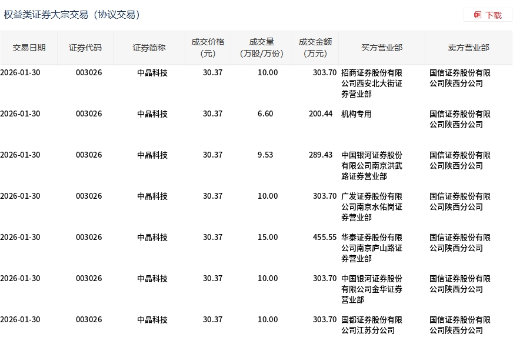This screenshot has height=354, width=513.
Task: Click amount 303.70 in 国都证券 row
Action: click(325, 320)
